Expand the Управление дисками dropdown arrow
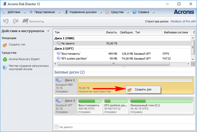This screenshot has width=197, height=132. [x=101, y=12]
